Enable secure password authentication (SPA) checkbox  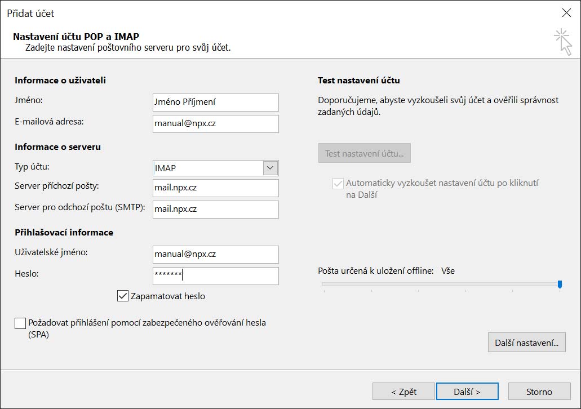click(x=20, y=323)
